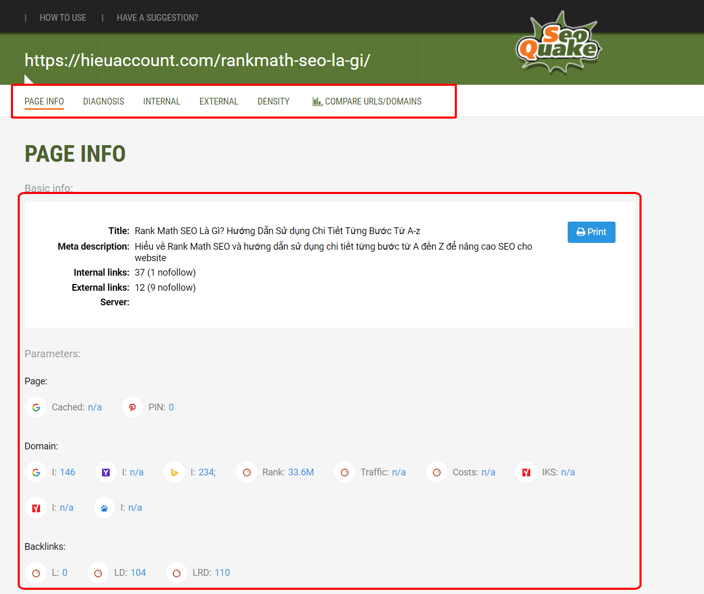Click the 'Page:' section label
This screenshot has height=594, width=704.
click(x=36, y=381)
